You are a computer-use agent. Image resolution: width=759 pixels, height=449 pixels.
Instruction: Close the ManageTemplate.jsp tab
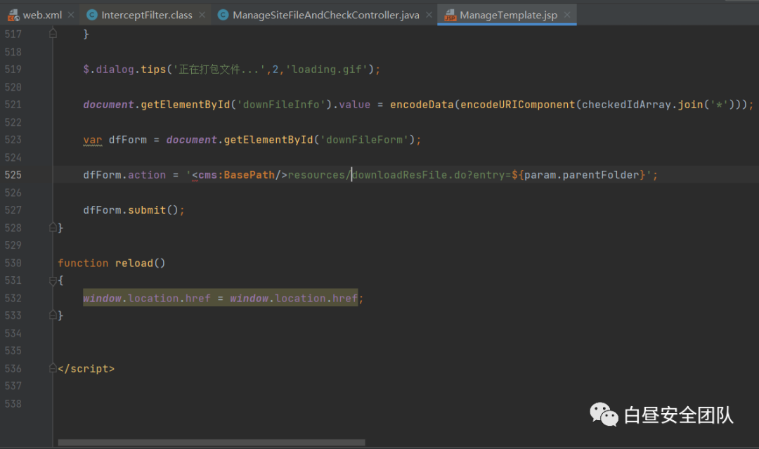pyautogui.click(x=567, y=15)
